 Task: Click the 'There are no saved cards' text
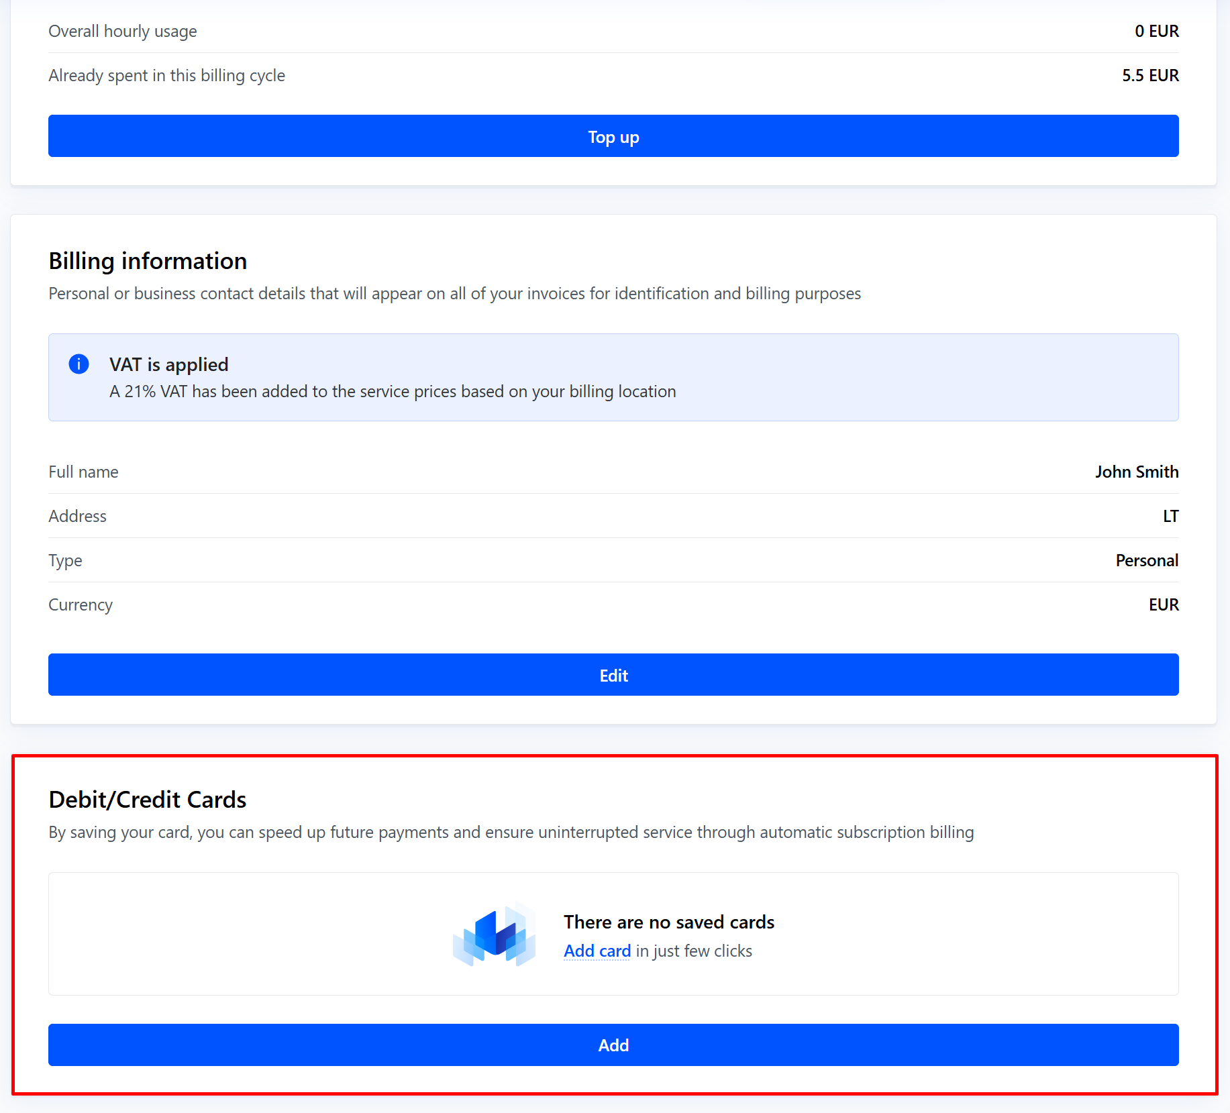pos(668,922)
